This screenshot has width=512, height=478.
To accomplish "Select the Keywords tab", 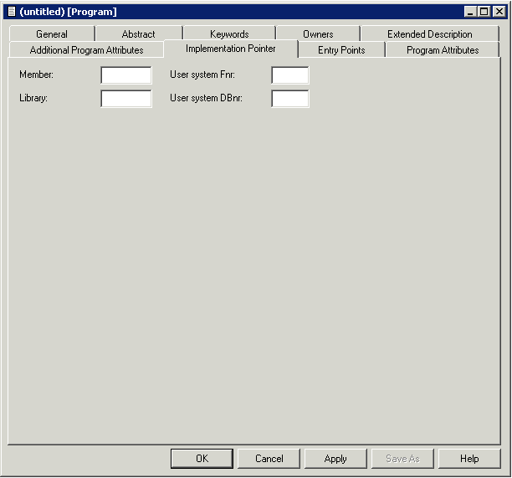I will pyautogui.click(x=229, y=34).
